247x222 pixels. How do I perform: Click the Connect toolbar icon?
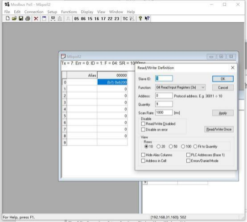pos(53,19)
